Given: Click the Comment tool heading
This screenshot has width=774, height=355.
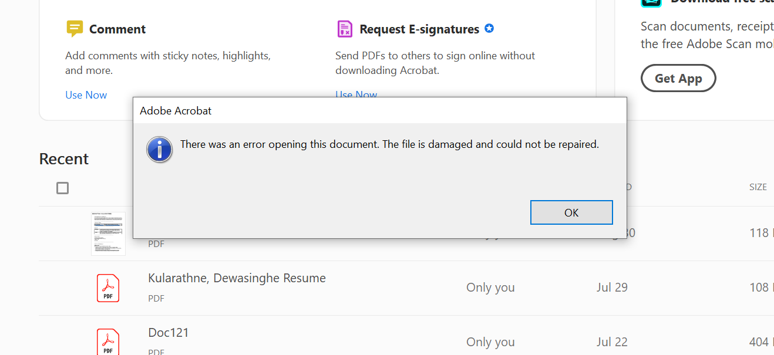Looking at the screenshot, I should click(x=117, y=29).
